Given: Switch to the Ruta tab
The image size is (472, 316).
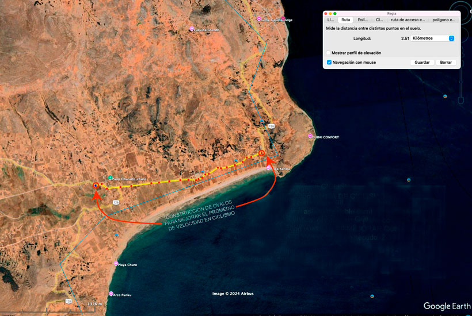Looking at the screenshot, I should pos(345,20).
